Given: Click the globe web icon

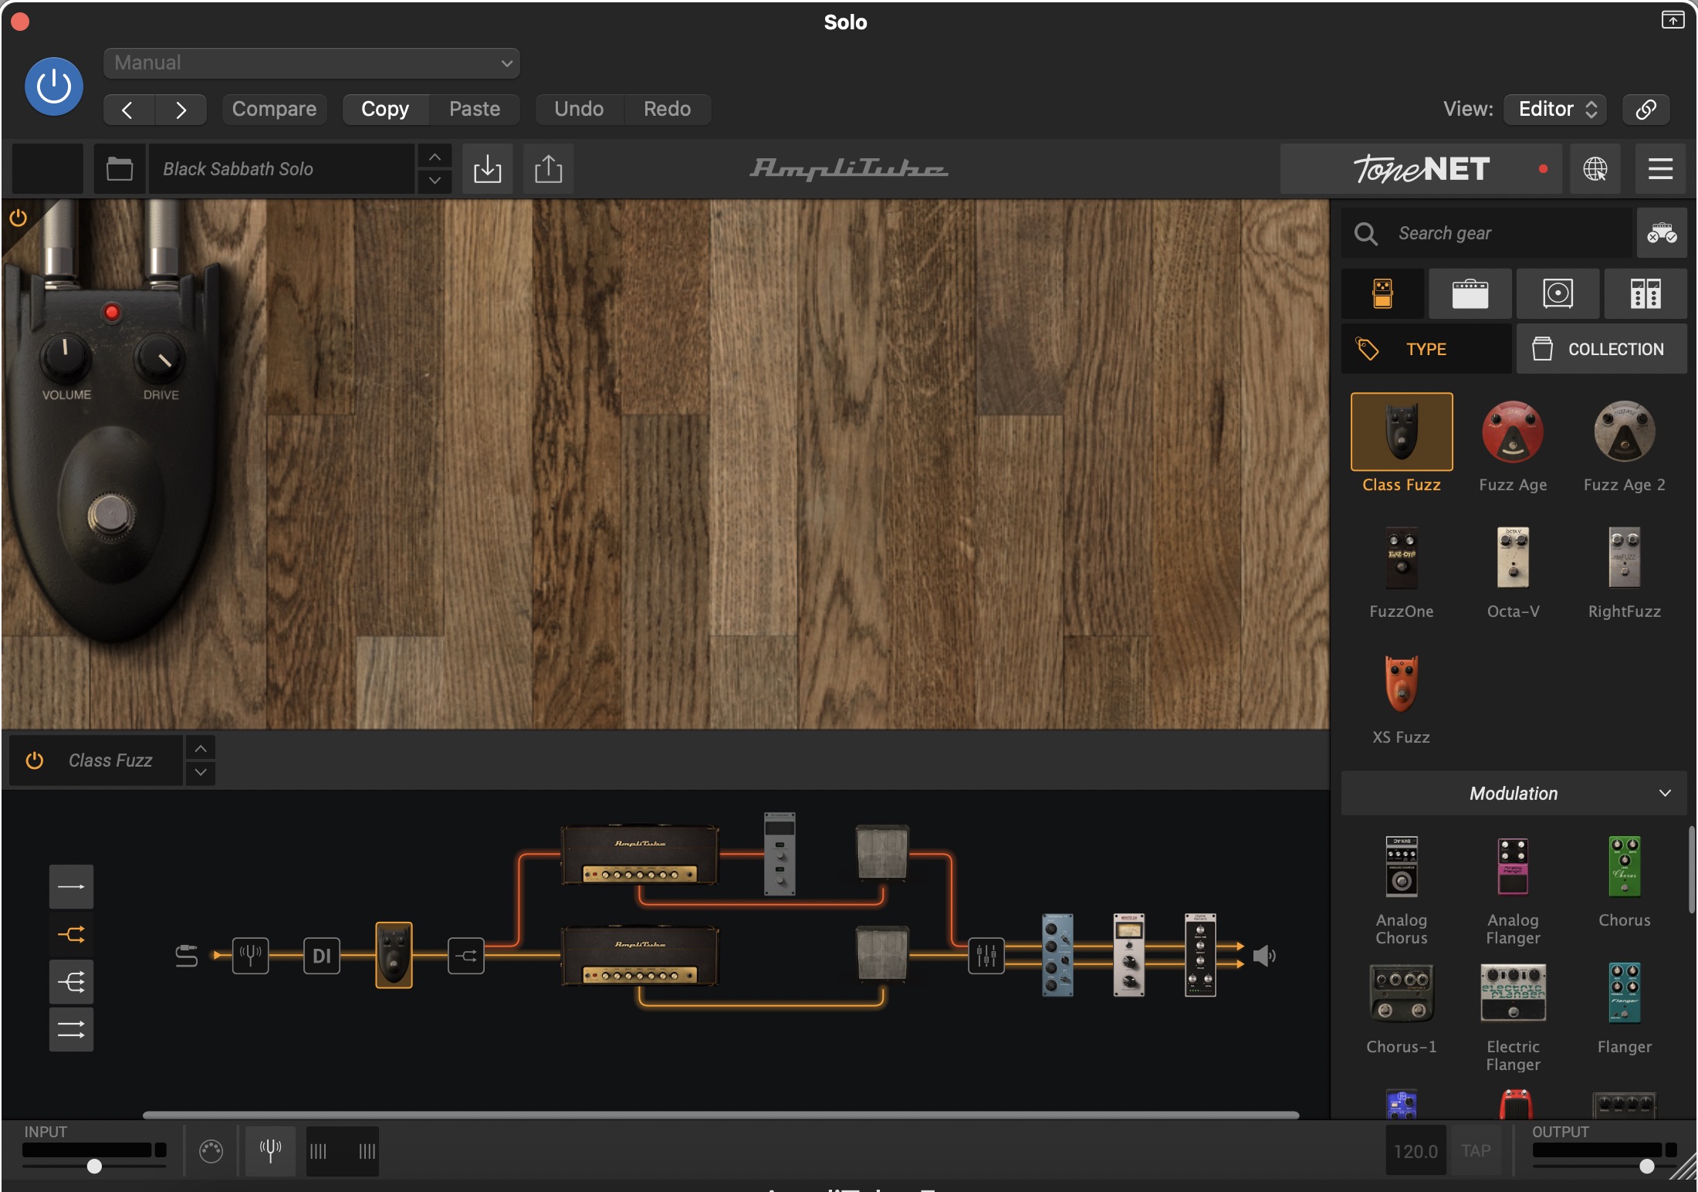Looking at the screenshot, I should 1595,168.
